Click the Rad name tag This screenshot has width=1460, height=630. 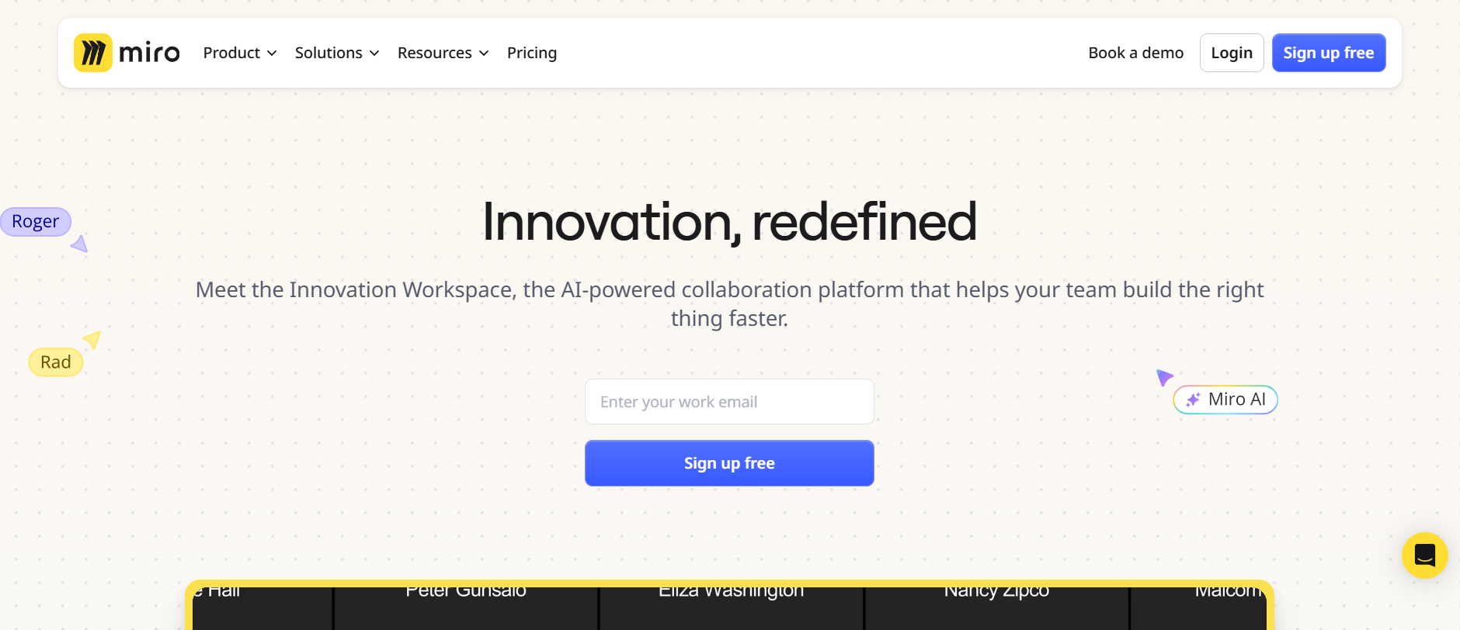pyautogui.click(x=56, y=362)
